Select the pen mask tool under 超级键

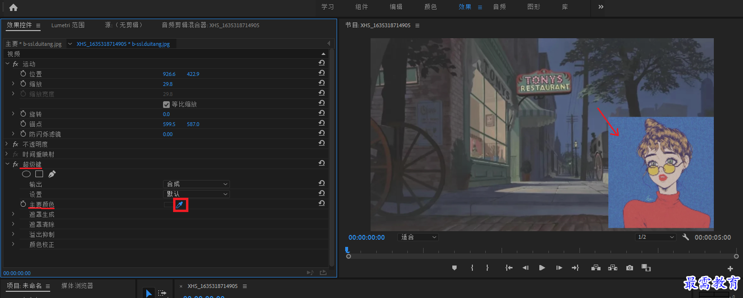point(52,174)
